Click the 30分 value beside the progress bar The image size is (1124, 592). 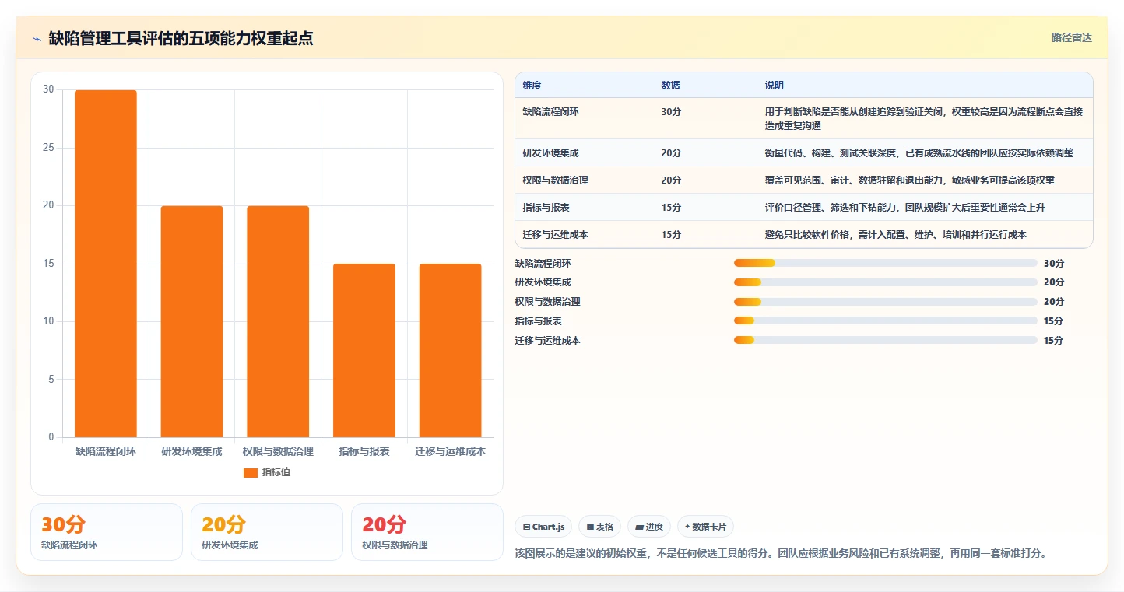tap(1054, 263)
